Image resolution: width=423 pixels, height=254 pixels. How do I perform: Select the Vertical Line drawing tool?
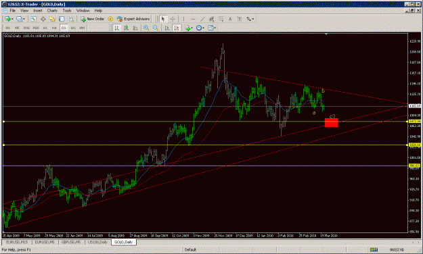[183, 19]
